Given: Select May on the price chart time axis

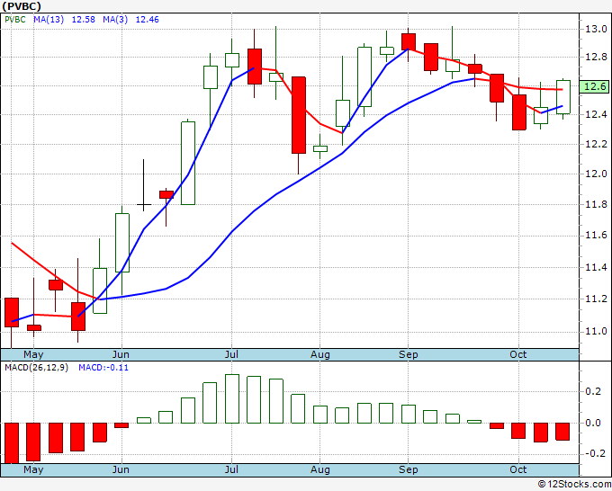Looking at the screenshot, I should 33,354.
